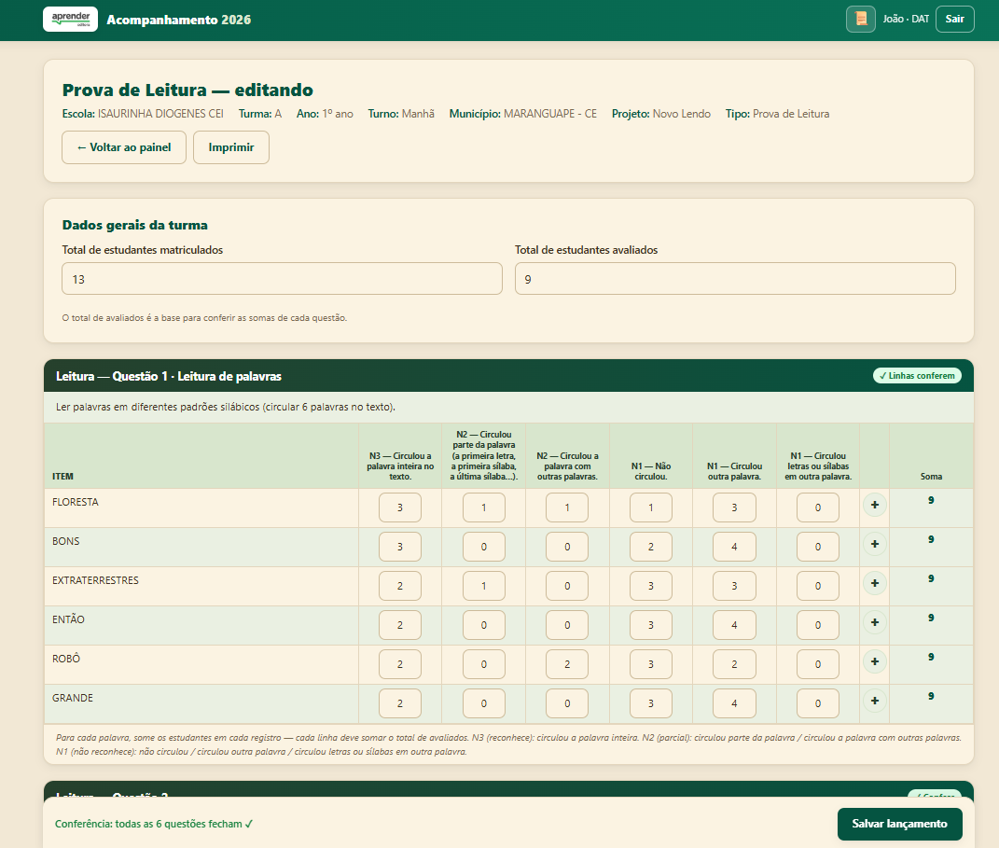
Task: Click the plus icon in the BONS row
Action: click(x=874, y=544)
